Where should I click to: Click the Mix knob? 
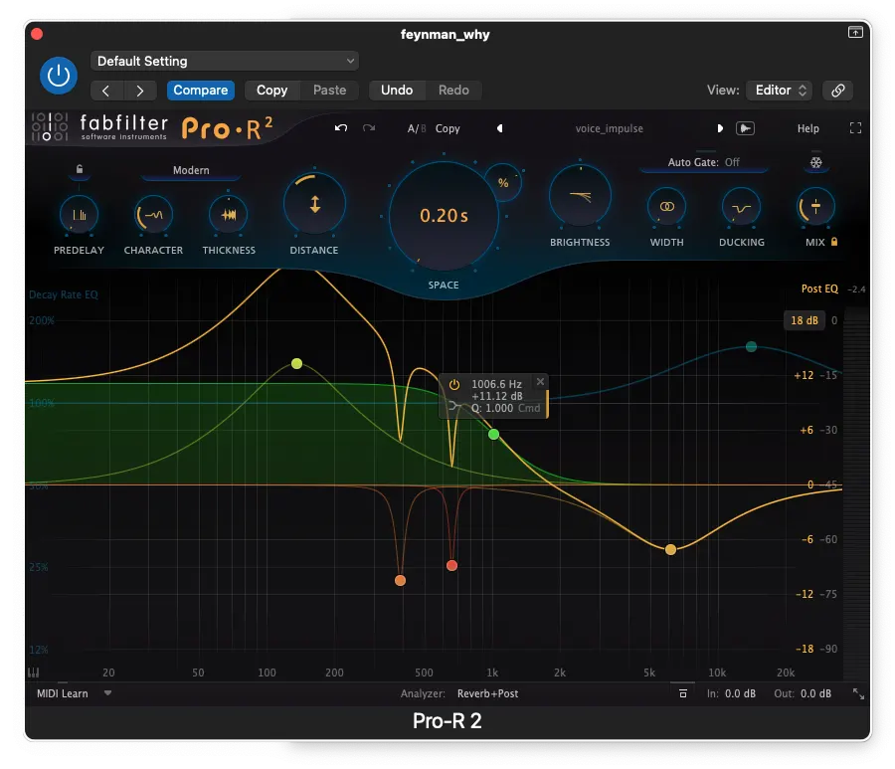[x=815, y=207]
